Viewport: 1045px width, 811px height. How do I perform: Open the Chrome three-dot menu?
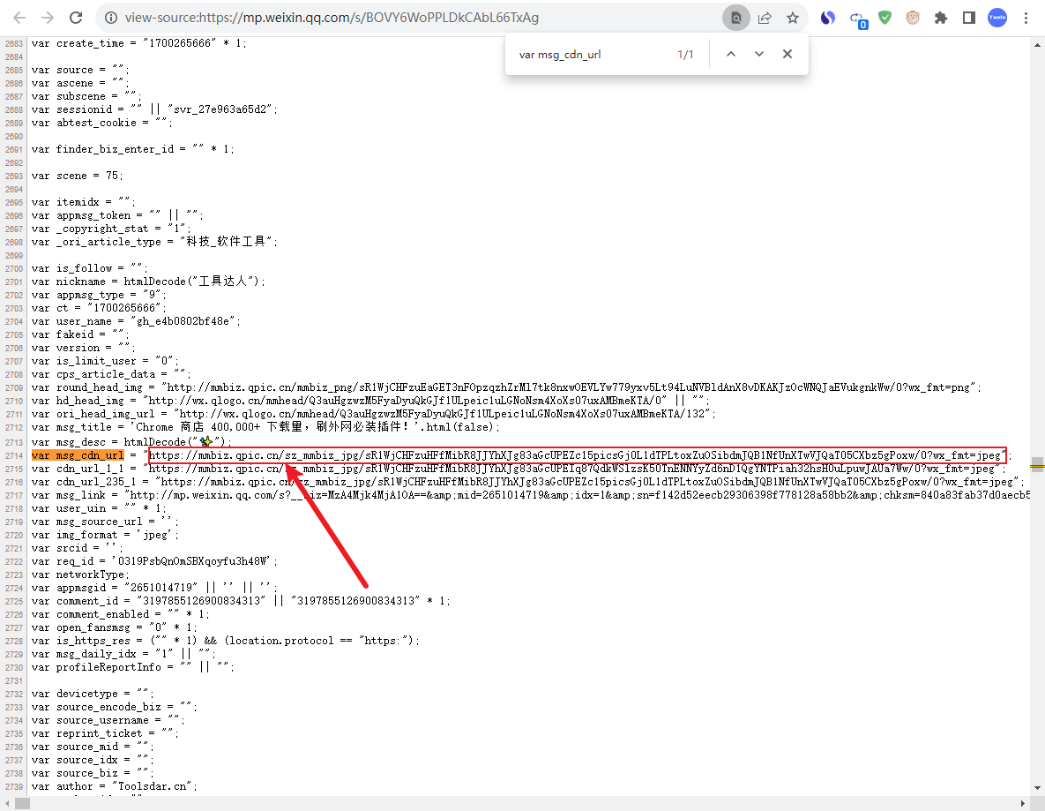pos(1026,18)
